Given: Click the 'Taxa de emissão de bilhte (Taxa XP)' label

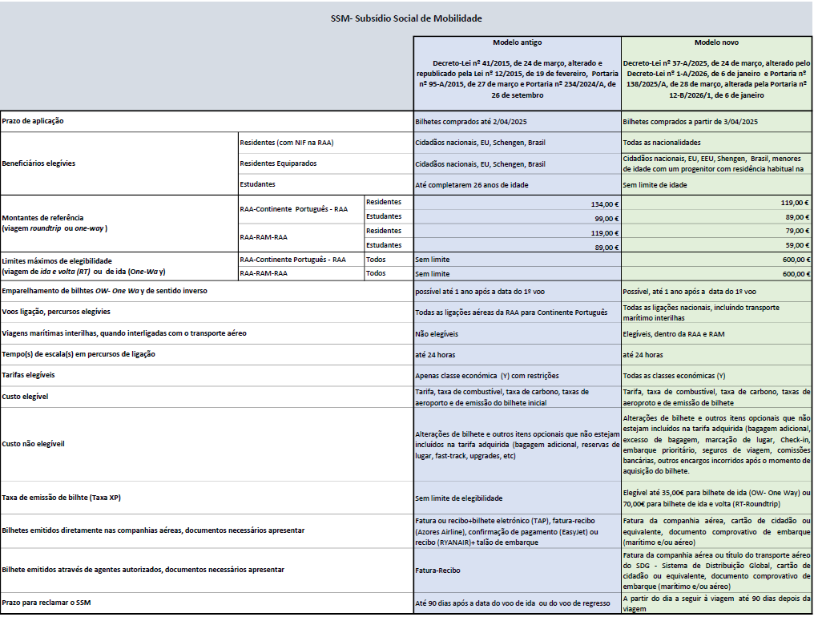Looking at the screenshot, I should coord(61,498).
